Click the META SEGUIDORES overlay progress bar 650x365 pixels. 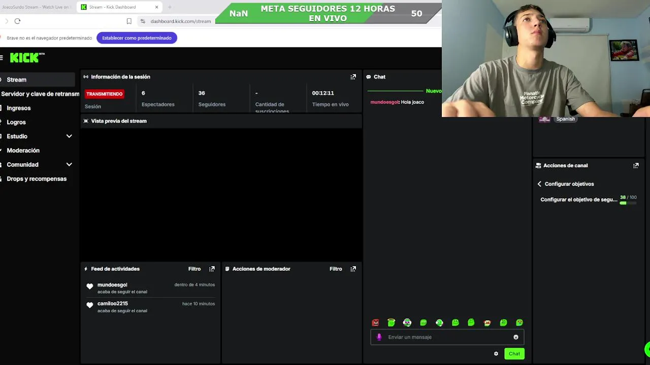(328, 14)
